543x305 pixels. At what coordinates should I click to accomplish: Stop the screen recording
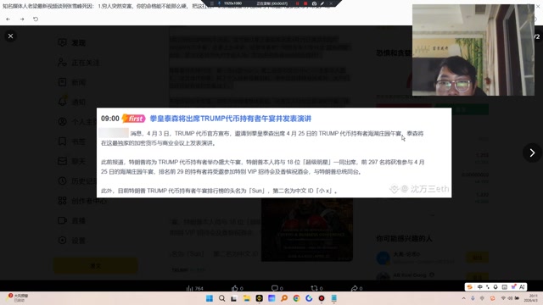click(x=305, y=3)
